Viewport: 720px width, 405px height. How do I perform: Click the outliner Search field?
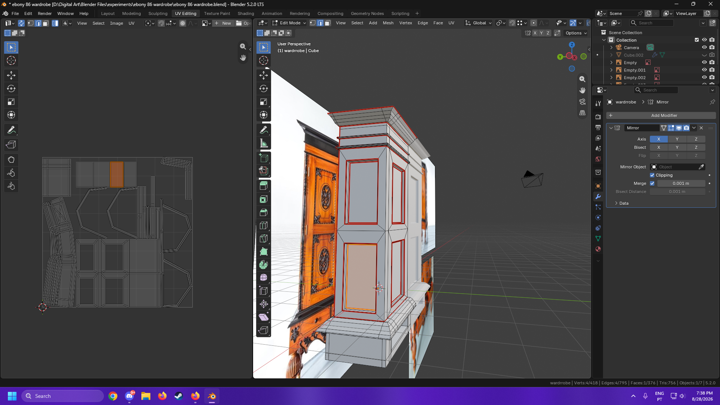[652, 23]
